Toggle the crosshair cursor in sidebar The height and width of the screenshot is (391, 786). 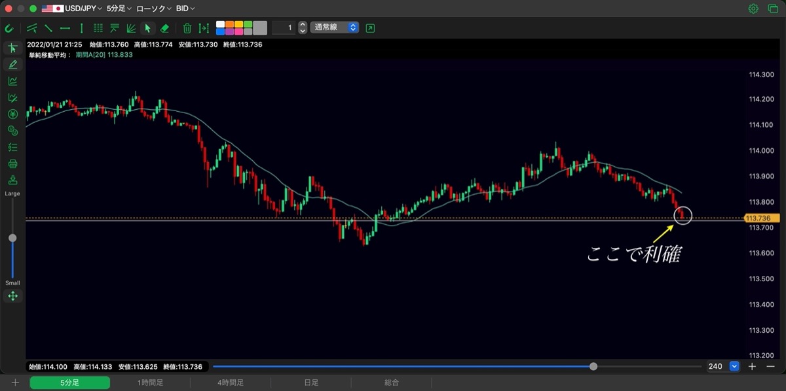[12, 48]
